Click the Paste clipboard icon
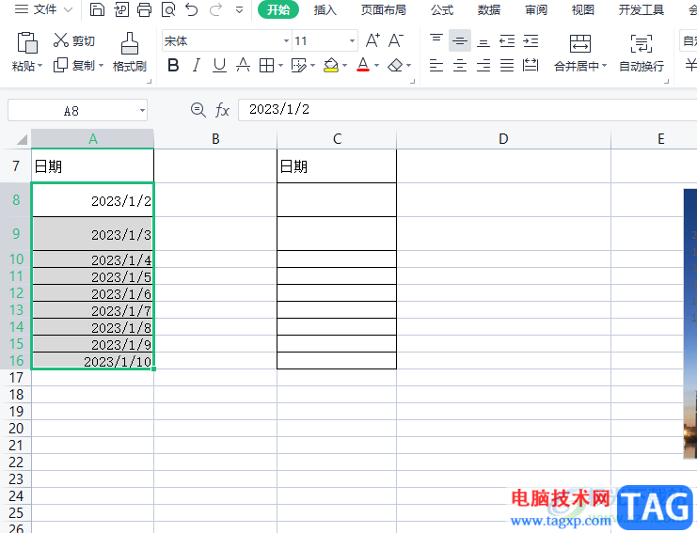 27,42
